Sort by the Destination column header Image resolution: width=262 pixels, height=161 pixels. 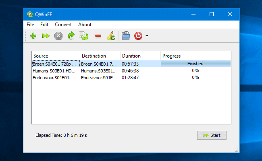tap(100, 56)
